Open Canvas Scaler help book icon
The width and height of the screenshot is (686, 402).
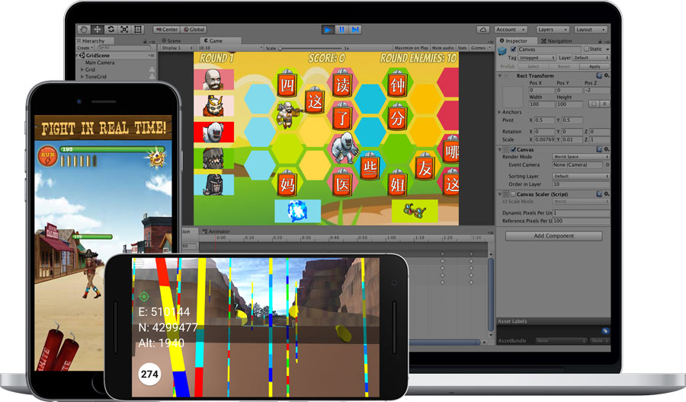pyautogui.click(x=599, y=194)
